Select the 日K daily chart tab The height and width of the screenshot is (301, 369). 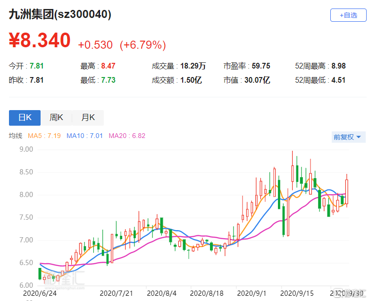tap(25, 118)
